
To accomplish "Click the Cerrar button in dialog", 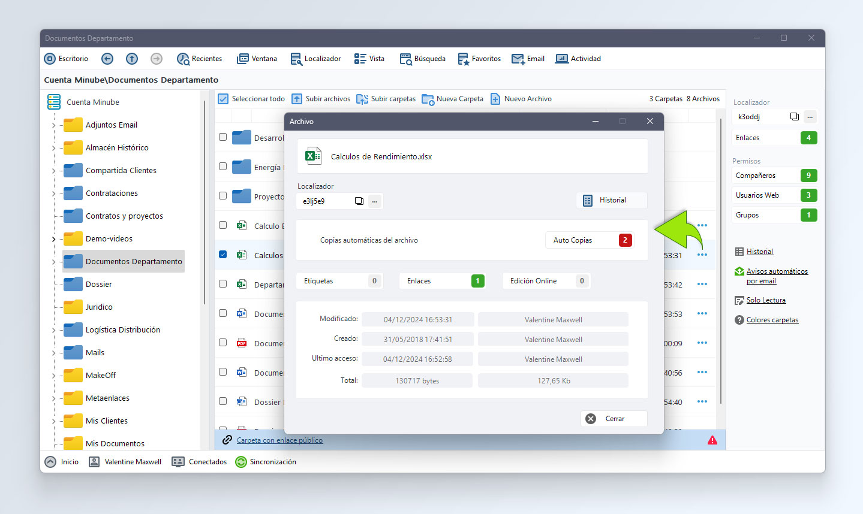I will click(x=614, y=419).
